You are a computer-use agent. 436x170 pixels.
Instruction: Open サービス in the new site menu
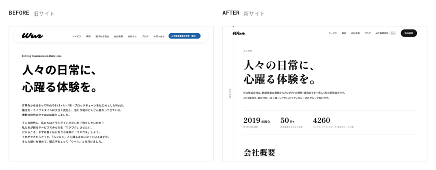tap(333, 33)
